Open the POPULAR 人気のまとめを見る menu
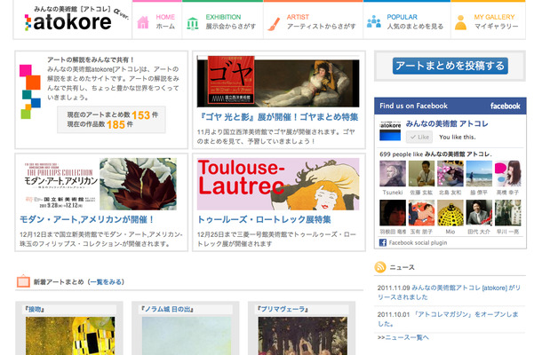 pyautogui.click(x=407, y=20)
